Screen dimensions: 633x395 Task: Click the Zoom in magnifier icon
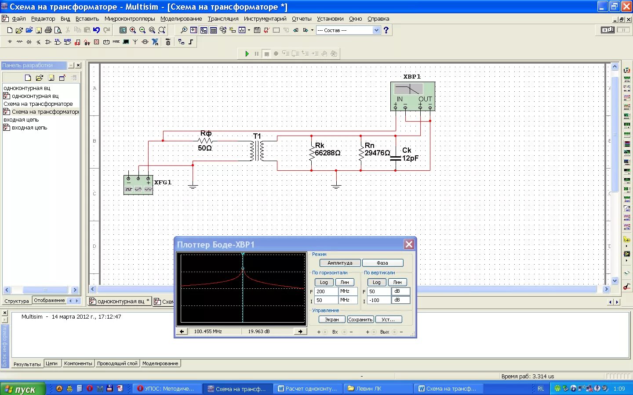click(133, 30)
